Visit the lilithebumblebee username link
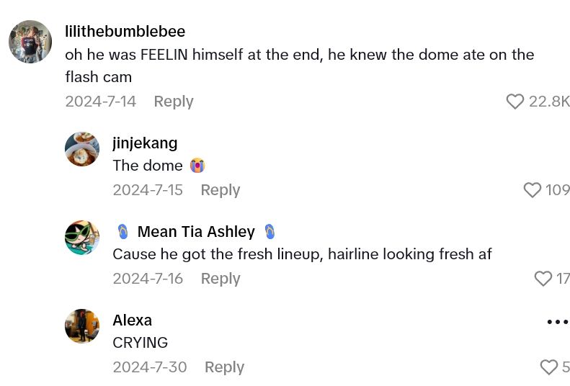Screen dimensions: 570x386 (125, 32)
